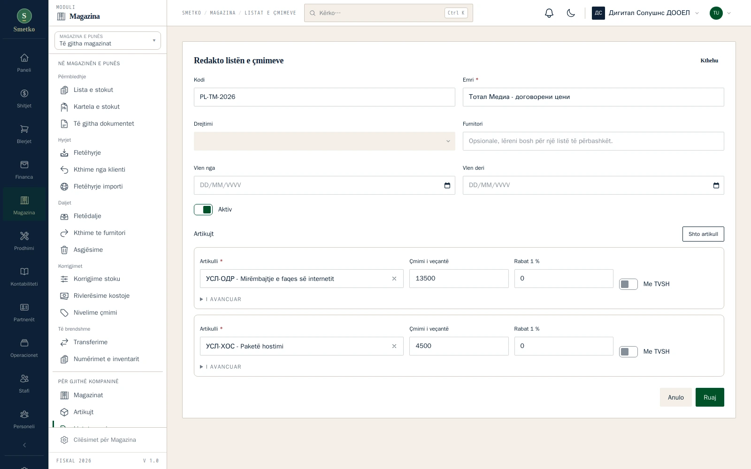Open Financa module icon

click(x=24, y=170)
